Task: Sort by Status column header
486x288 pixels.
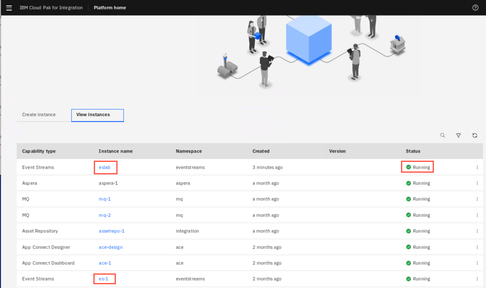Action: tap(413, 151)
